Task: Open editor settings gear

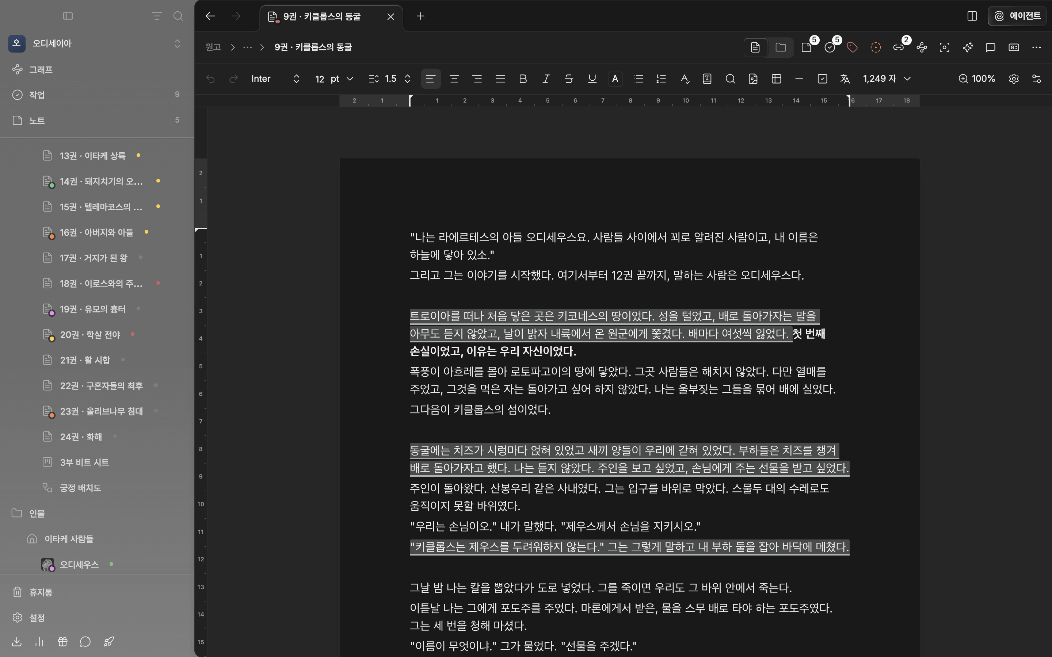Action: (x=1014, y=78)
